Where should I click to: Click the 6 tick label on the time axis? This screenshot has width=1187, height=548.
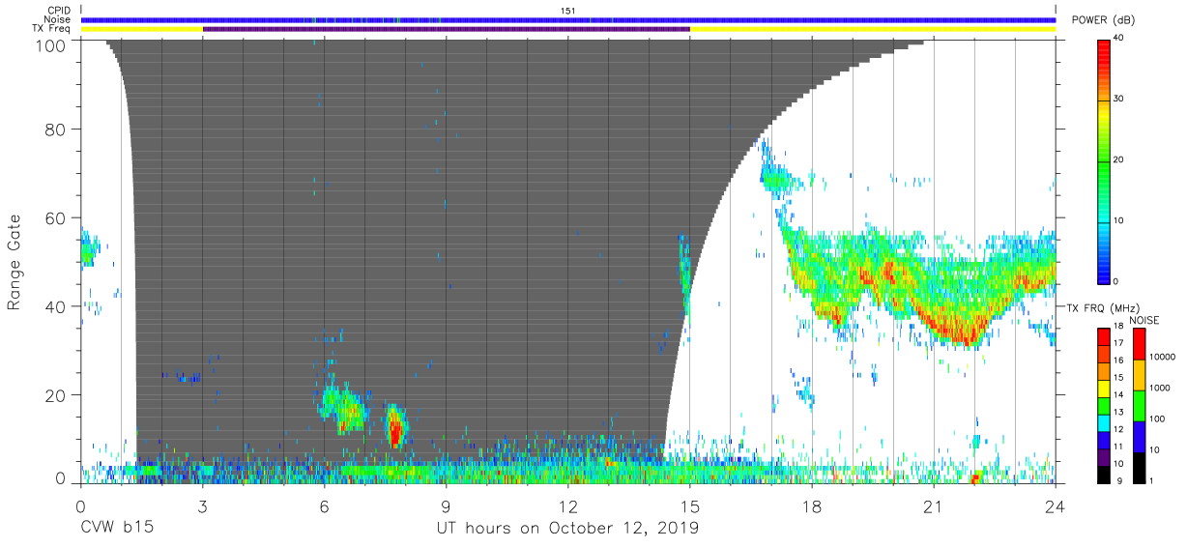(x=325, y=505)
